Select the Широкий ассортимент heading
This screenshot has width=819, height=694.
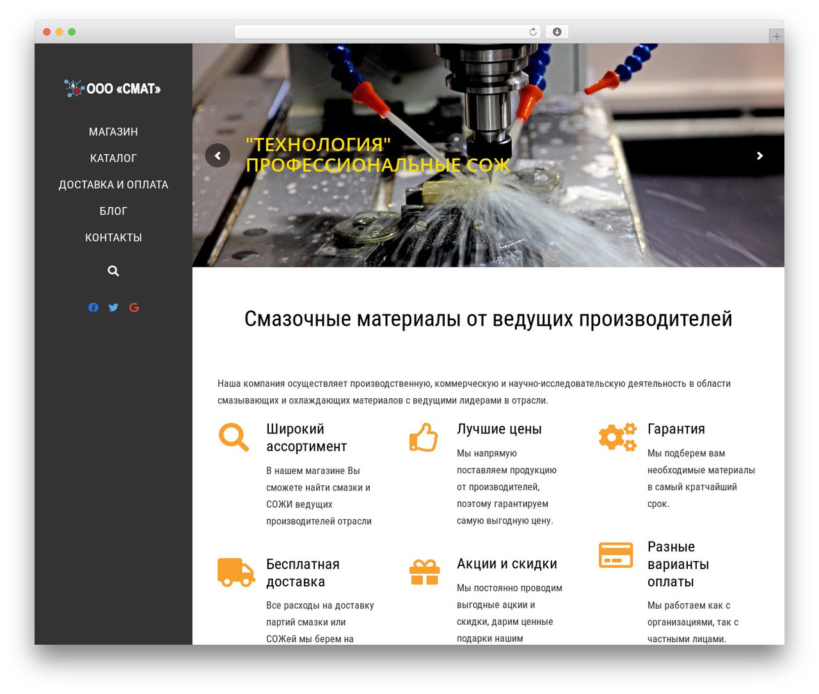coord(306,437)
